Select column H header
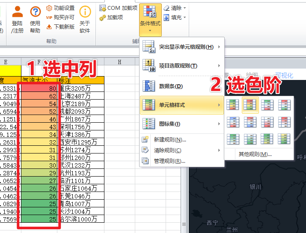 (x=120, y=62)
